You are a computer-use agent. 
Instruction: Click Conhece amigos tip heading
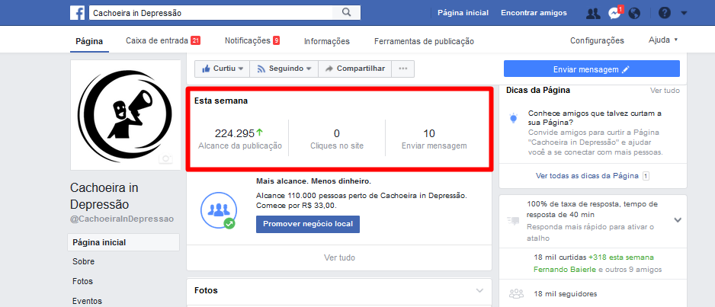[595, 118]
